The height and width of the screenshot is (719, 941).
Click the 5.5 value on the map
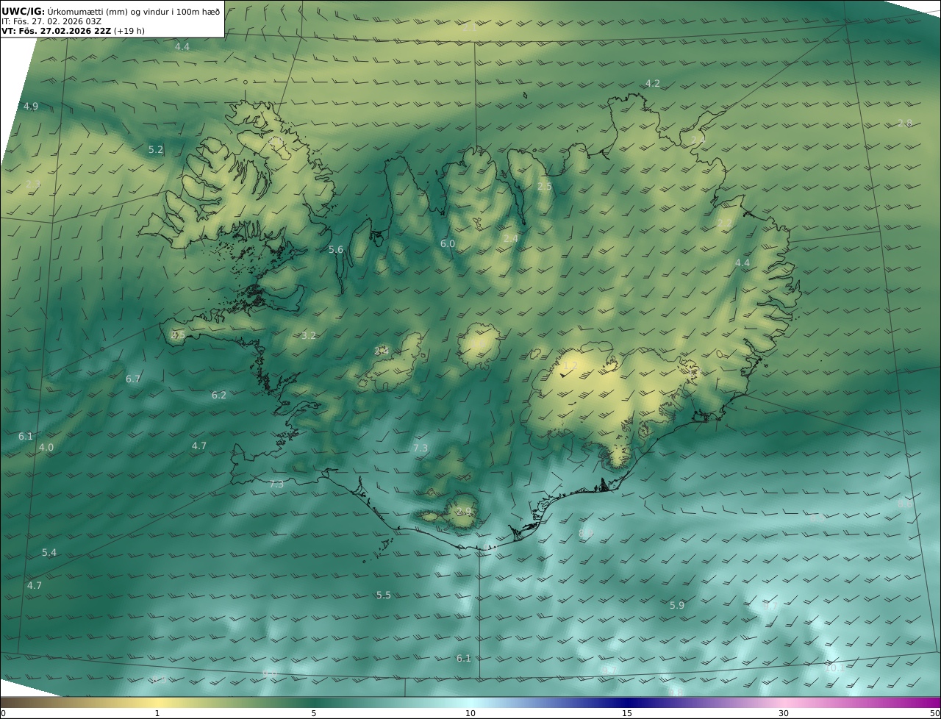(x=384, y=595)
